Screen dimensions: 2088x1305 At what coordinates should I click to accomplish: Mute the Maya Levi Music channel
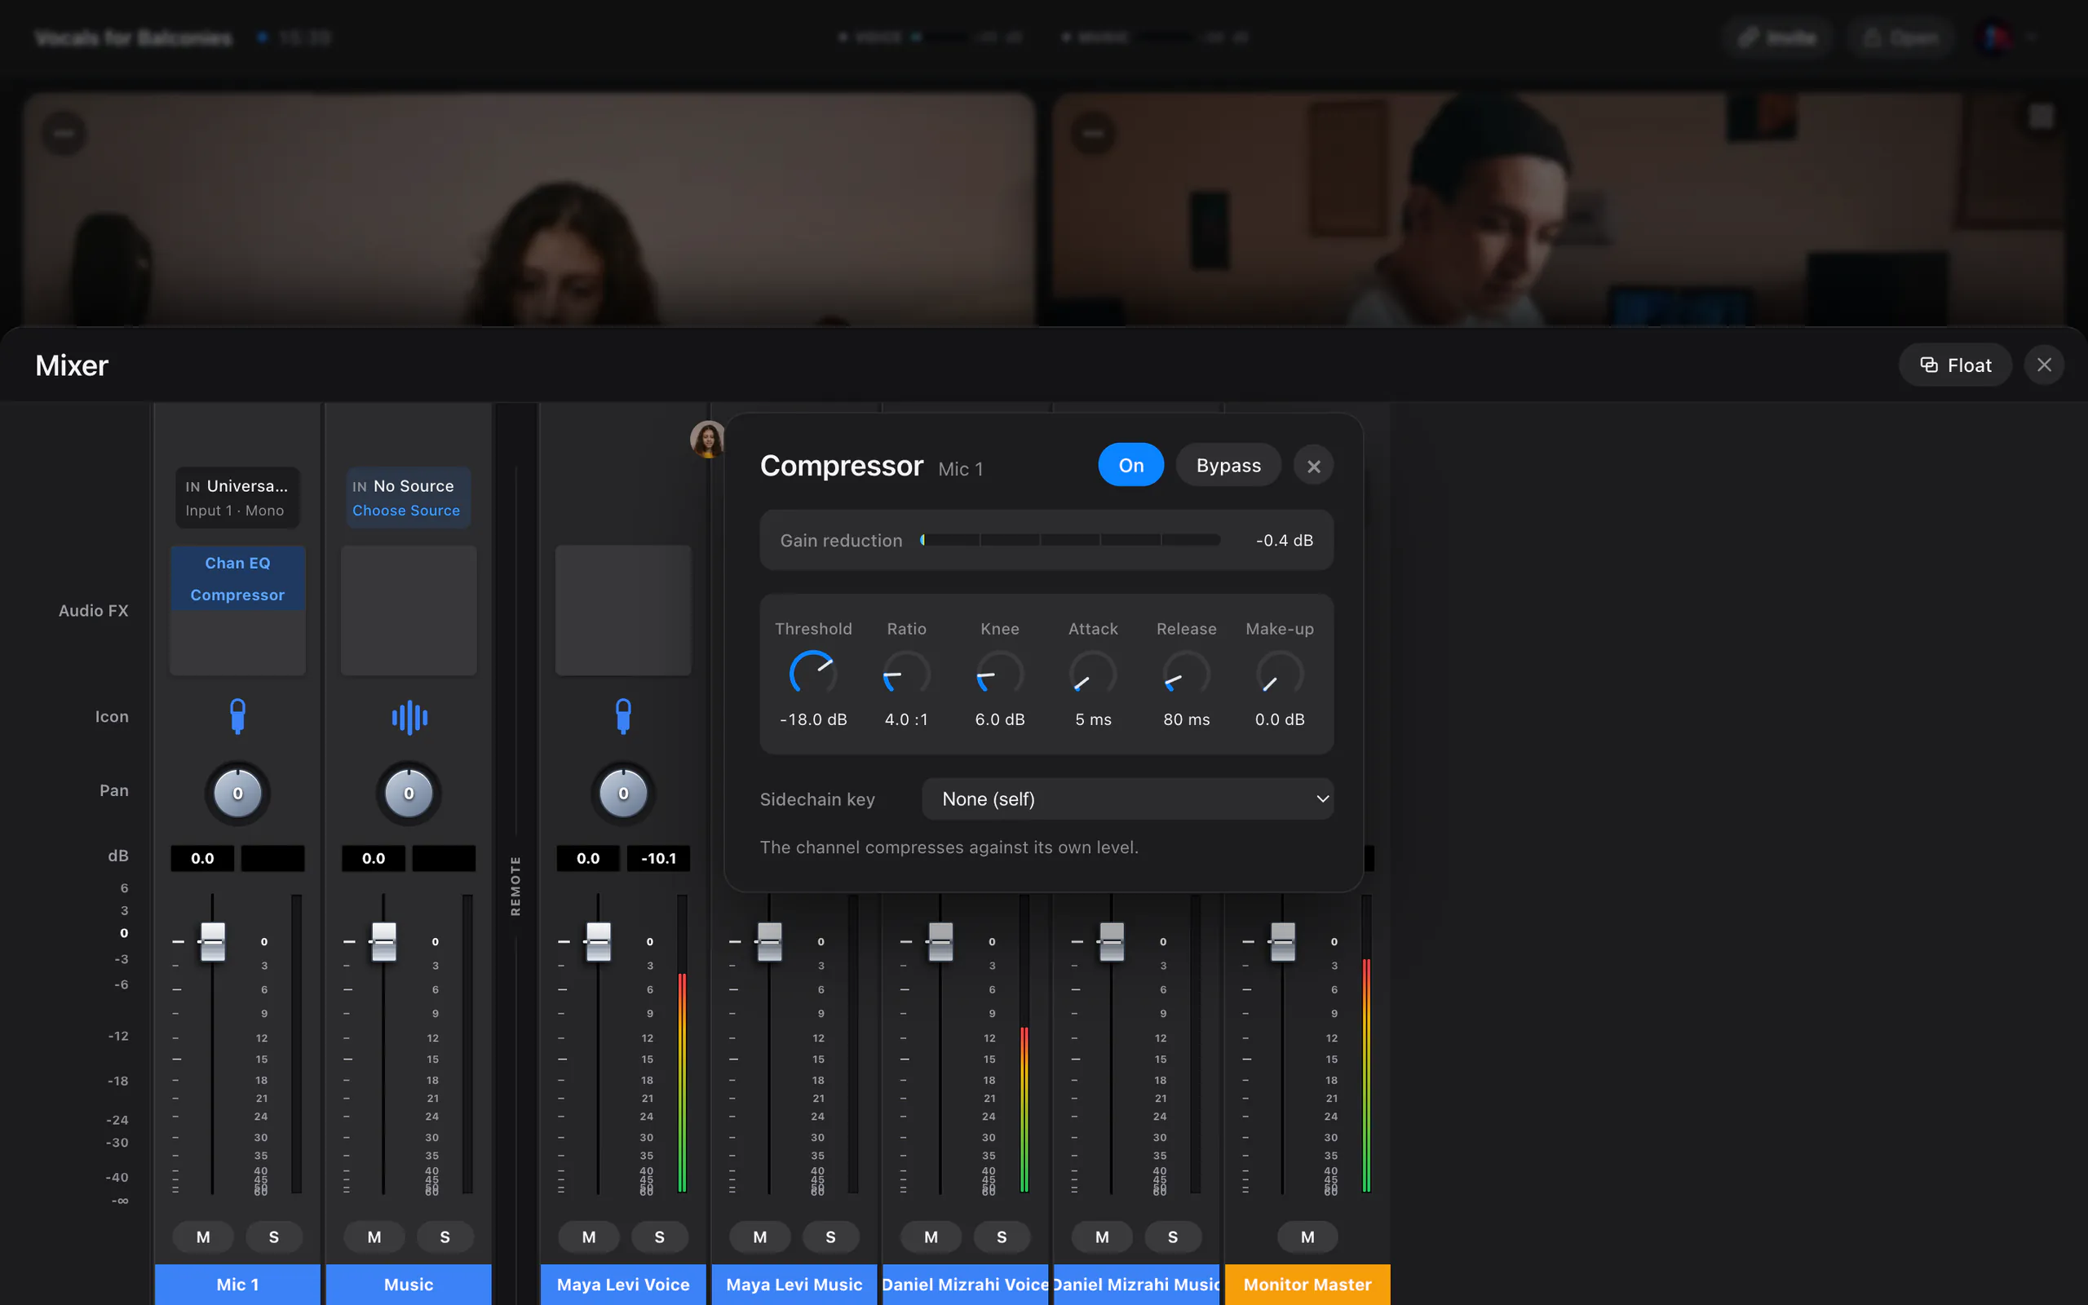pos(759,1236)
